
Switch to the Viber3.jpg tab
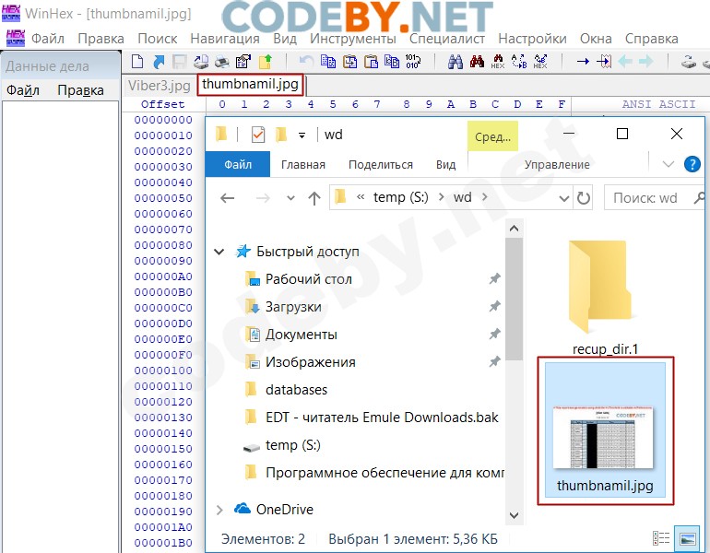158,86
